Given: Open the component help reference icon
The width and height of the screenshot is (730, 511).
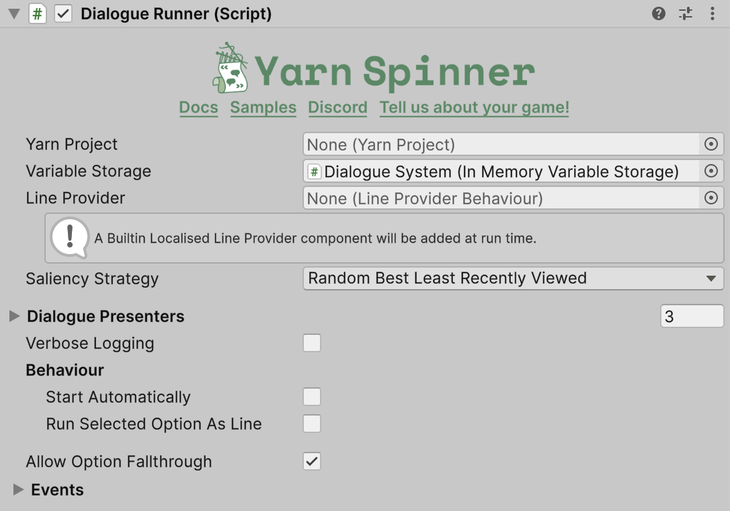Looking at the screenshot, I should click(x=659, y=13).
